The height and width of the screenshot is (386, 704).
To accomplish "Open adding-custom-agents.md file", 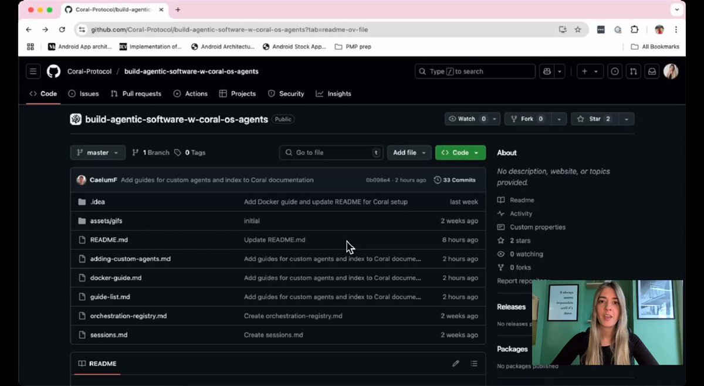I will 130,259.
